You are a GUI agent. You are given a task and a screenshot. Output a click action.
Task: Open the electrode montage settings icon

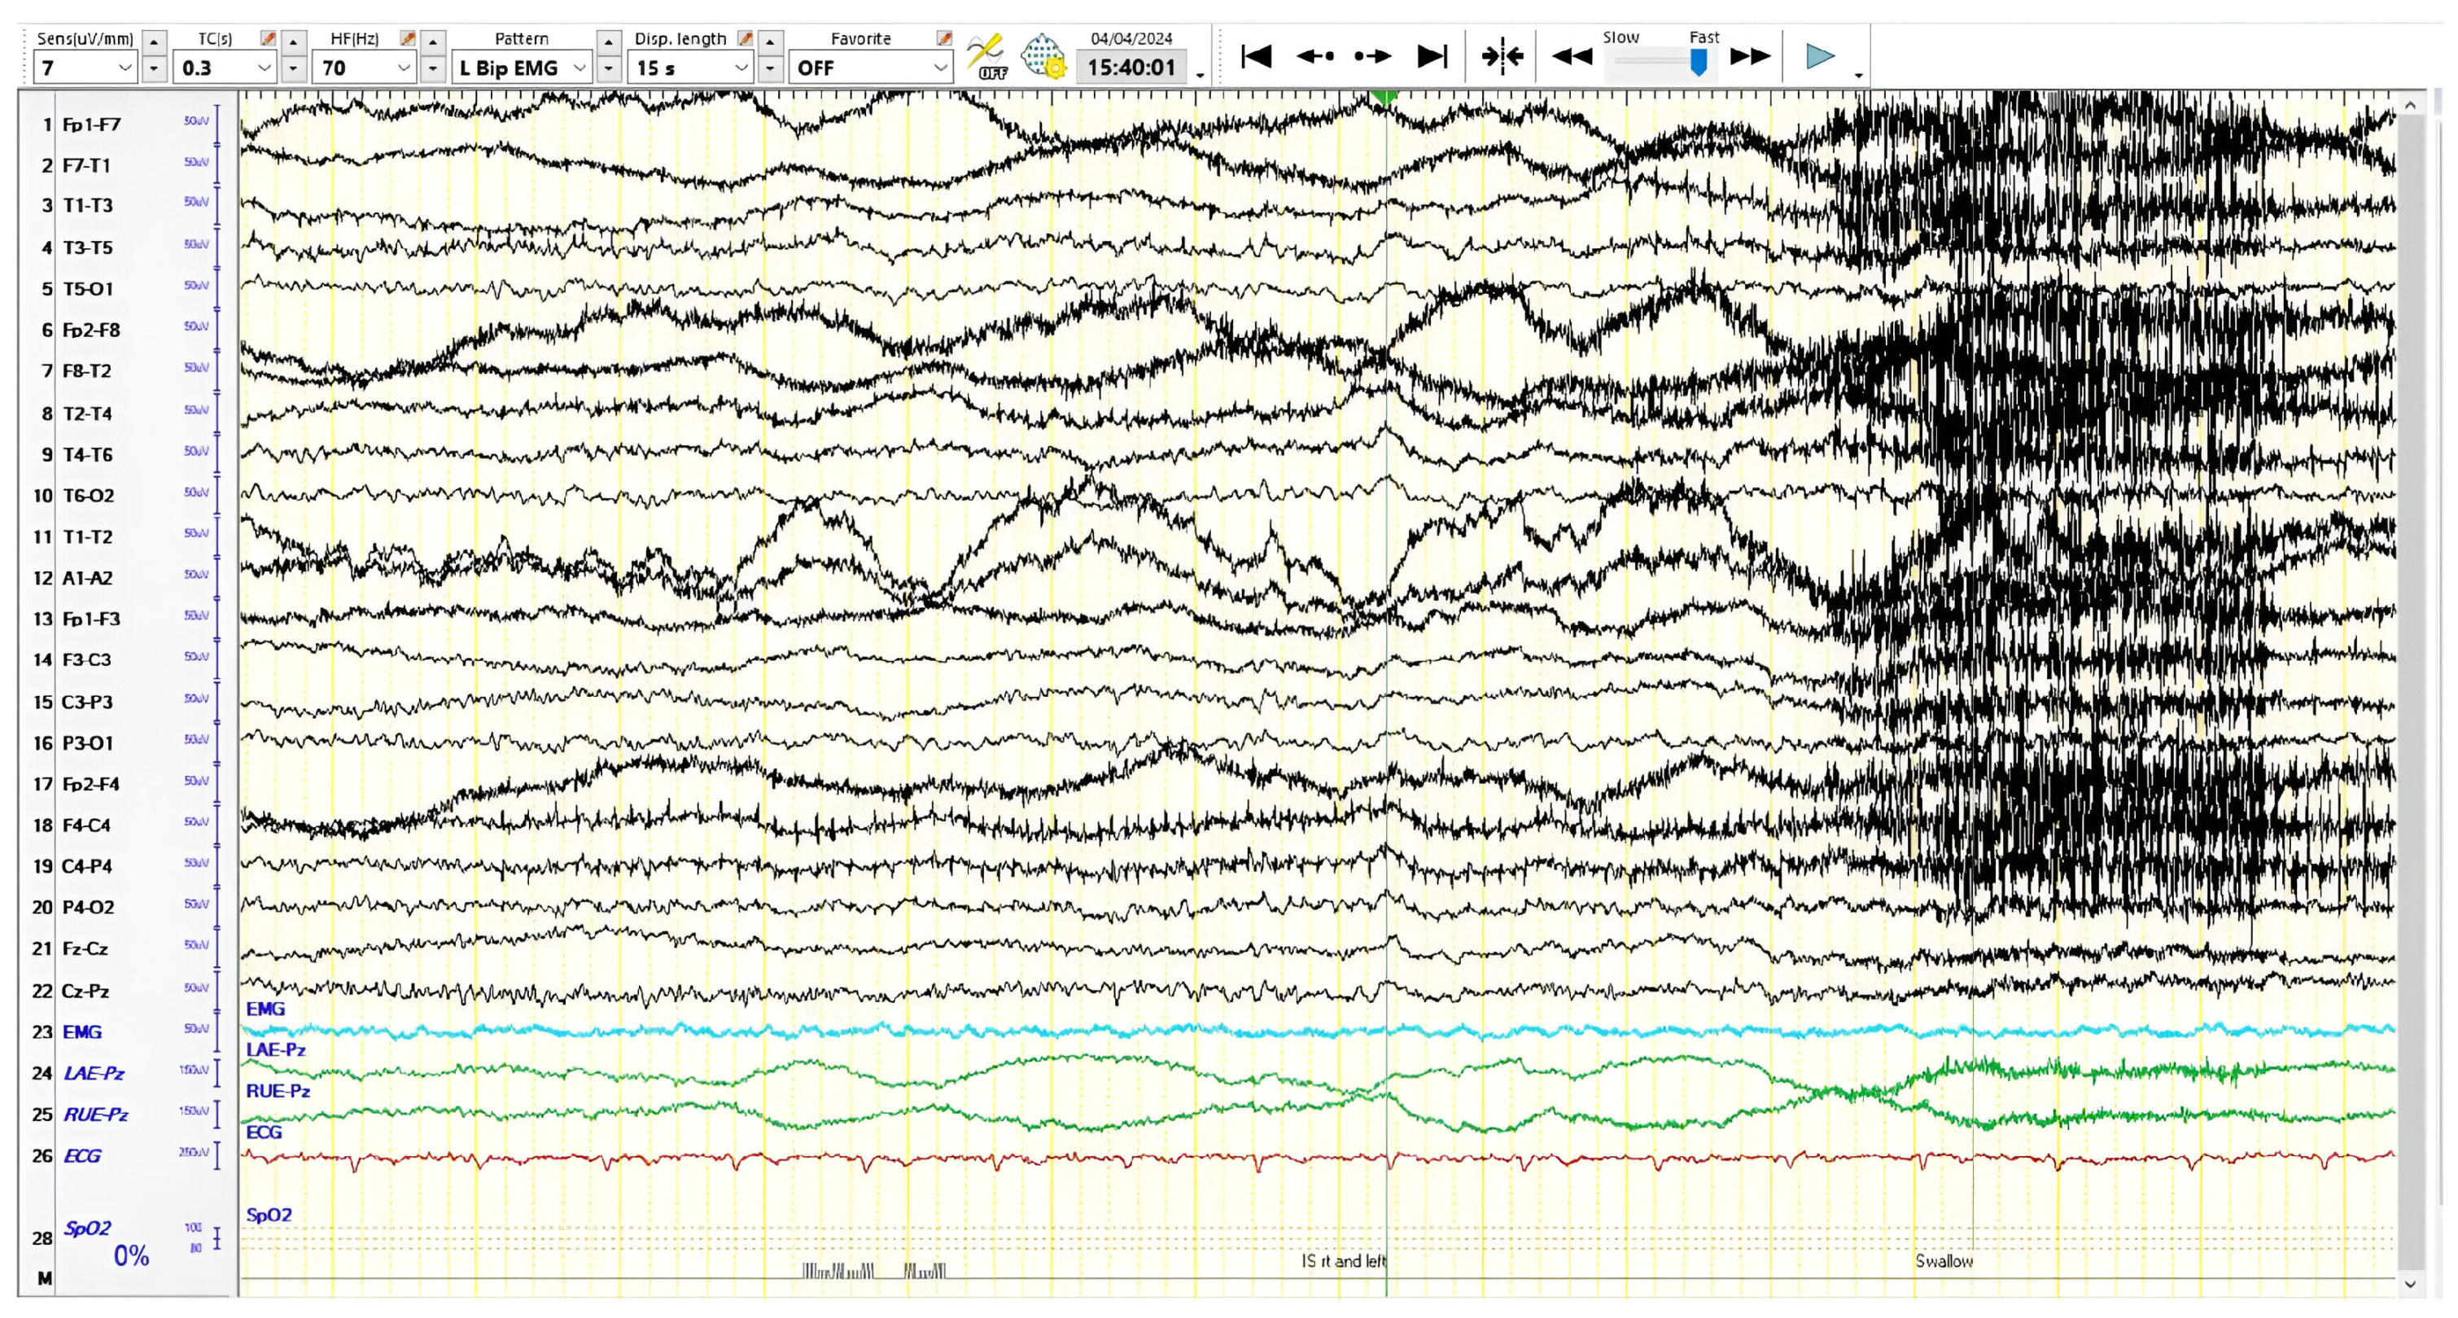coord(1043,56)
